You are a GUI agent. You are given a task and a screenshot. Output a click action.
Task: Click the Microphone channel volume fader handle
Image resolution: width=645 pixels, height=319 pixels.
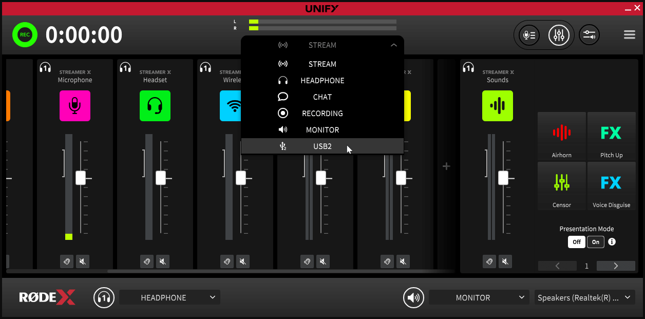point(80,178)
